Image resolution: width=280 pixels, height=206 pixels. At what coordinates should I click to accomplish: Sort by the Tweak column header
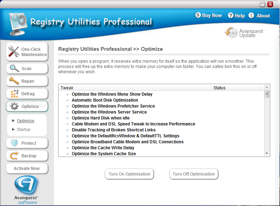coord(135,88)
